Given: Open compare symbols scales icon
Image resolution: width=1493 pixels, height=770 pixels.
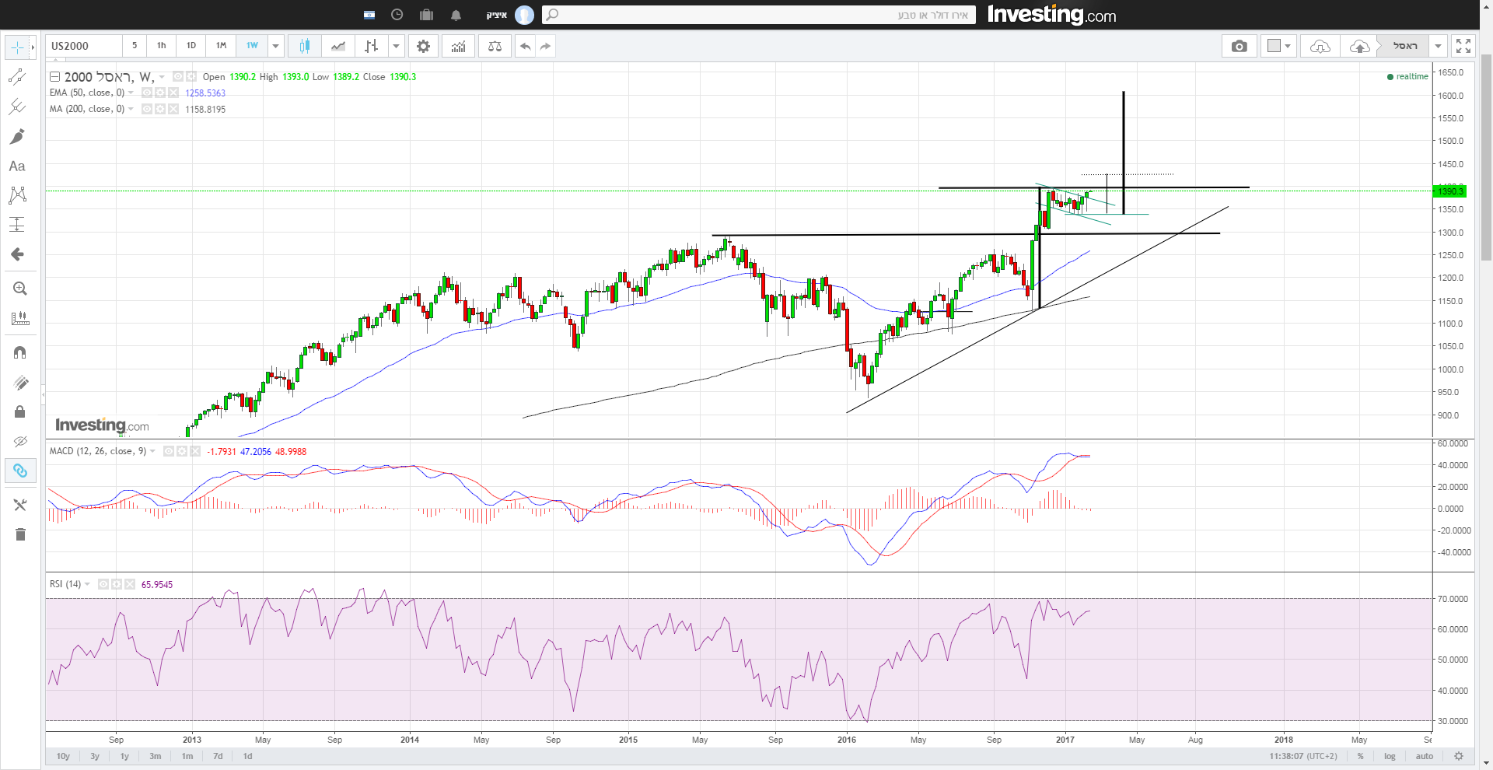Looking at the screenshot, I should (x=495, y=46).
